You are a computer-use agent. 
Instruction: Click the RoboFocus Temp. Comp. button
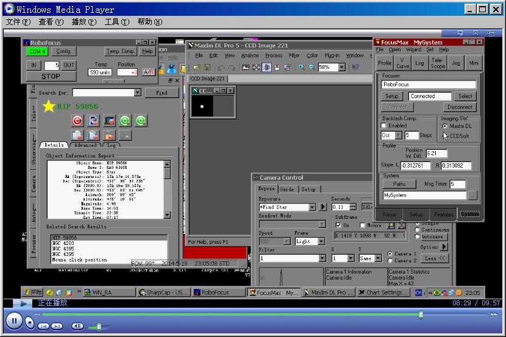click(x=120, y=51)
